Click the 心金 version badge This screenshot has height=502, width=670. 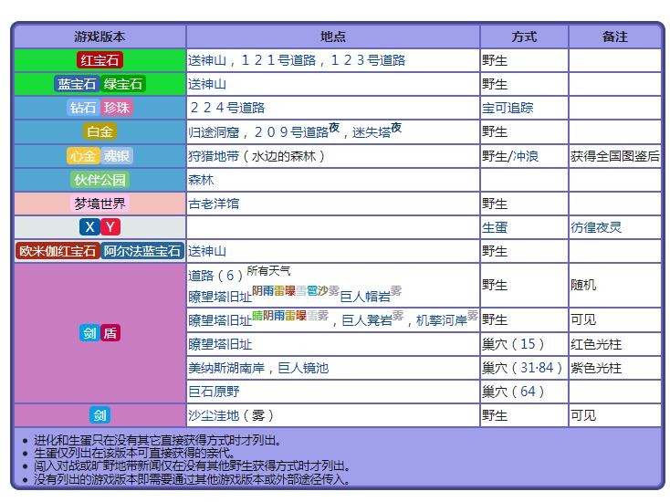pyautogui.click(x=83, y=156)
